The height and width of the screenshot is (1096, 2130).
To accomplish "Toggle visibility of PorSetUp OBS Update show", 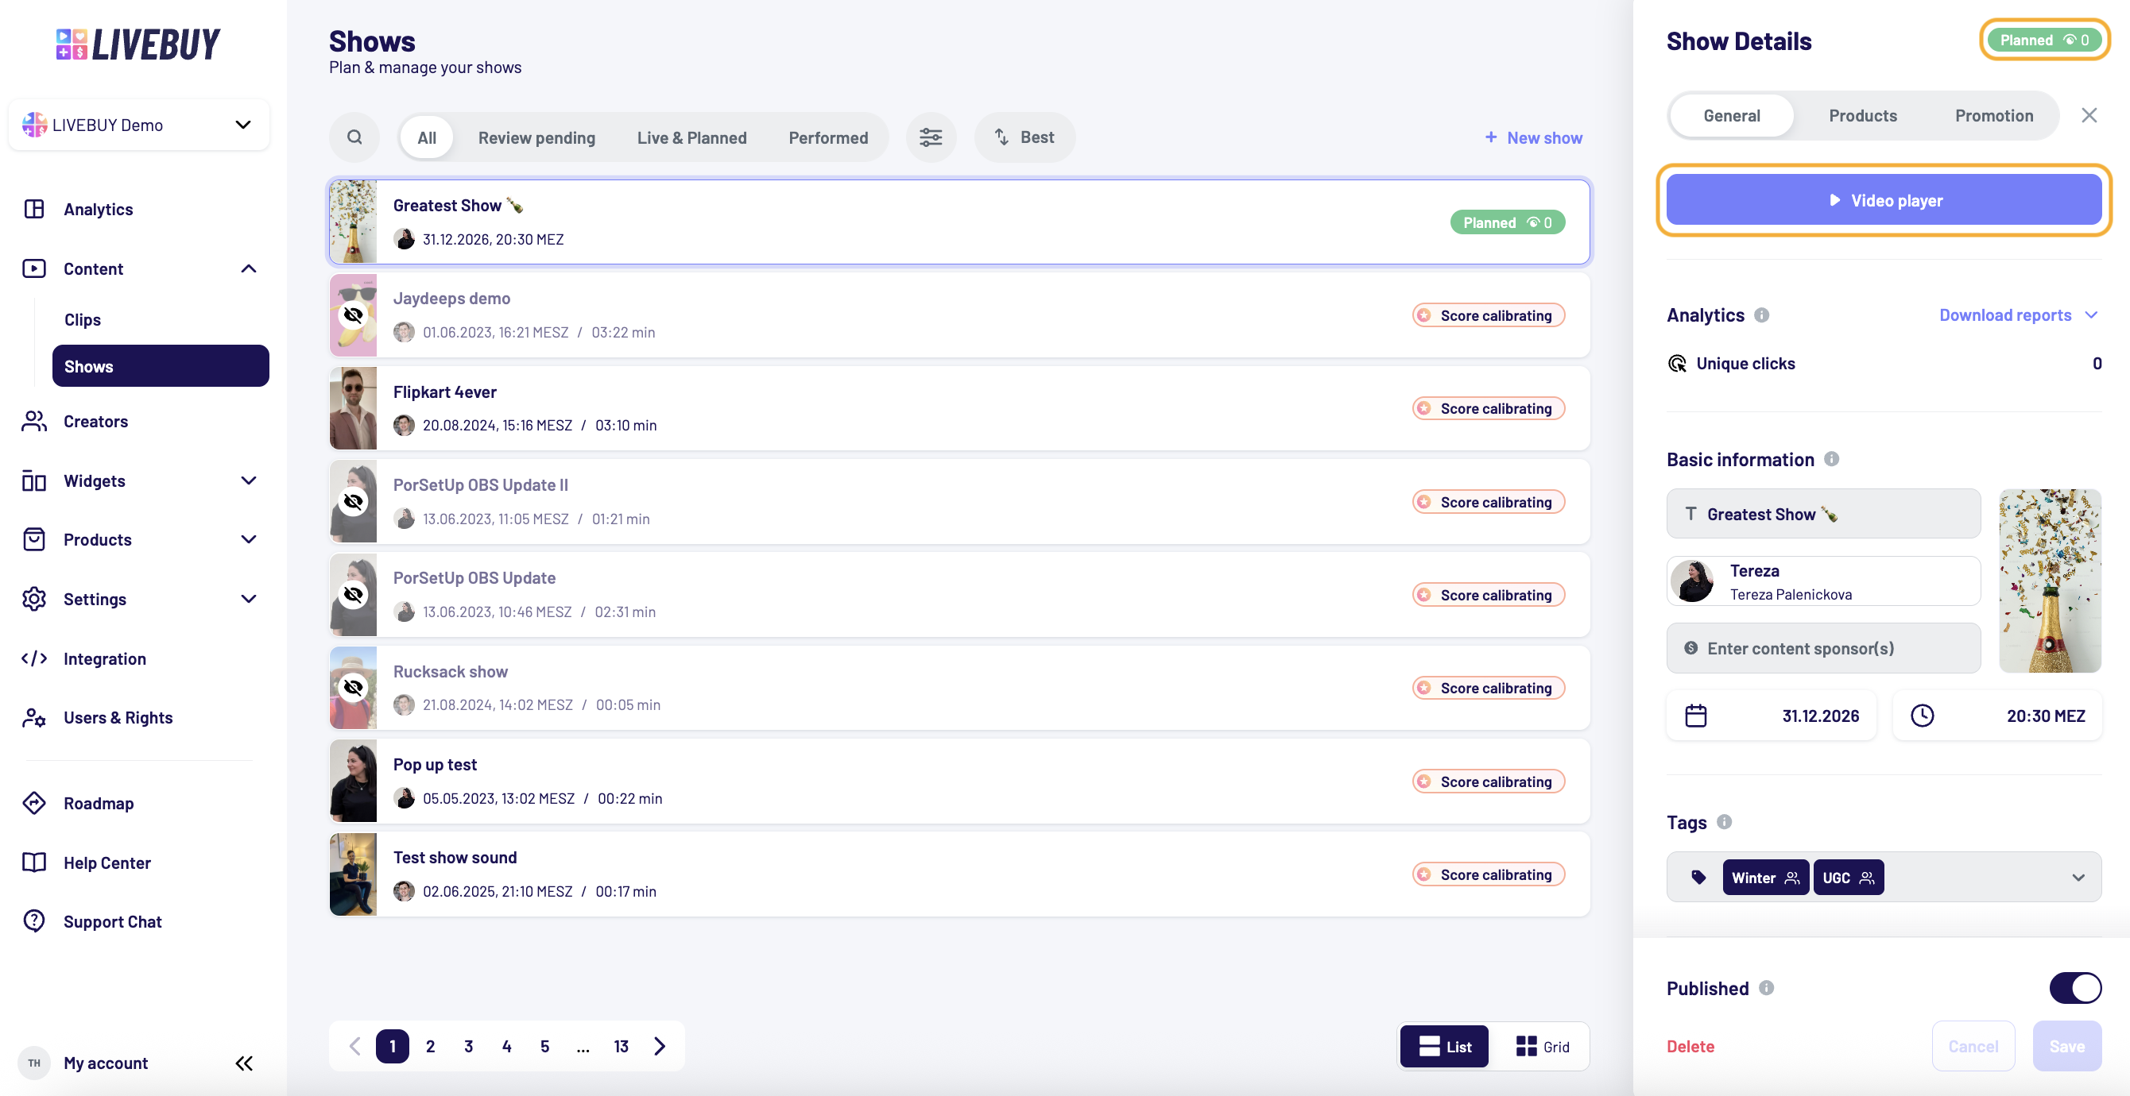I will pyautogui.click(x=353, y=594).
